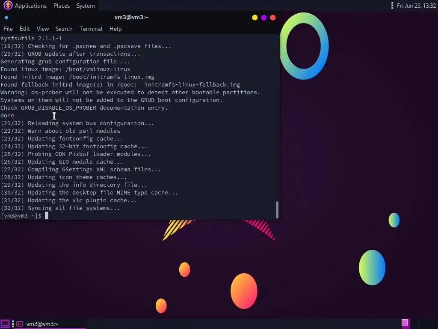Open the terminal Search menu
The height and width of the screenshot is (329, 438).
pyautogui.click(x=64, y=29)
